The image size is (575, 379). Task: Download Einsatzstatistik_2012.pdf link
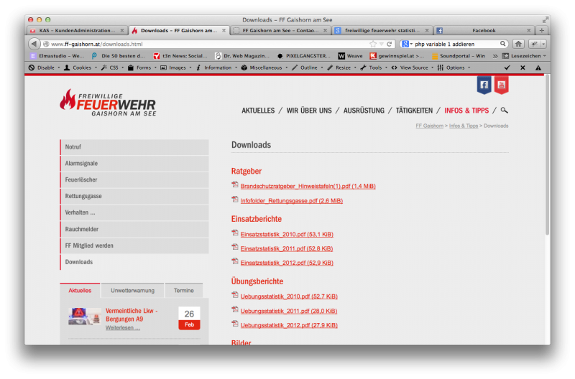coord(287,263)
